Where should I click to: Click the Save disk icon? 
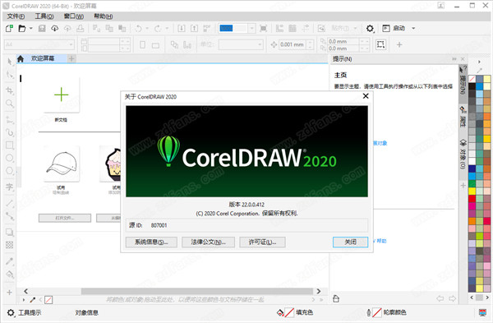click(42, 29)
